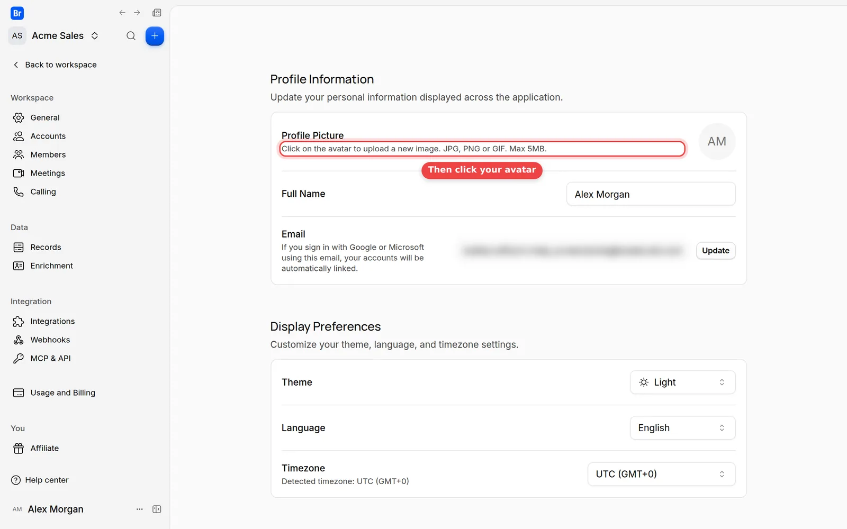Open the Language dropdown showing English
Screen dimensions: 847x529
point(682,428)
